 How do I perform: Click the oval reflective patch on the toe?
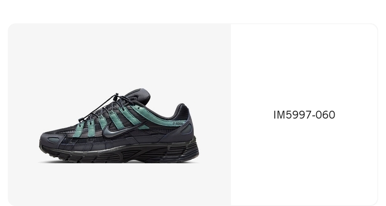[53, 140]
